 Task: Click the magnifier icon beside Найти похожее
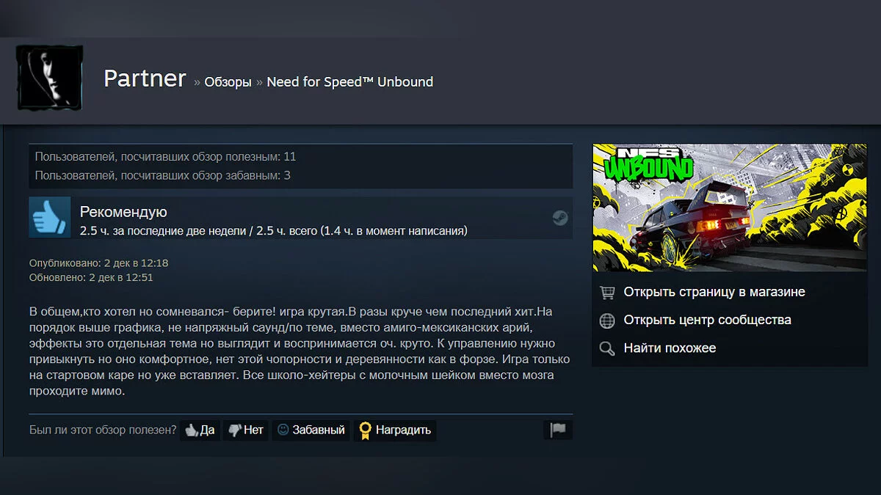(x=607, y=348)
